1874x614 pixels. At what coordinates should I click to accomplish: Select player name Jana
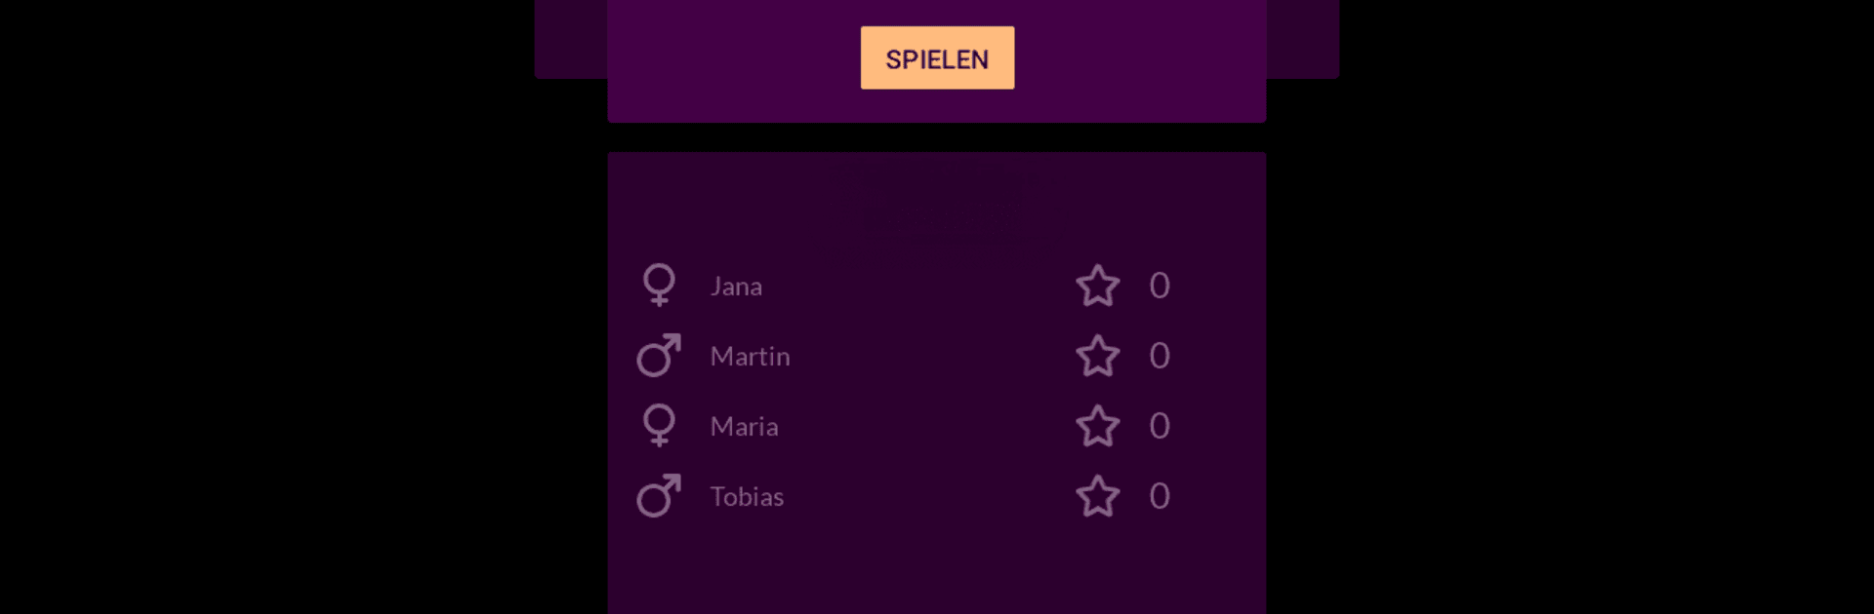point(736,287)
